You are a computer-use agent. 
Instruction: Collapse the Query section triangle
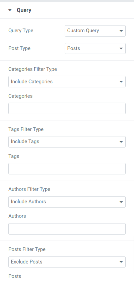pos(10,10)
